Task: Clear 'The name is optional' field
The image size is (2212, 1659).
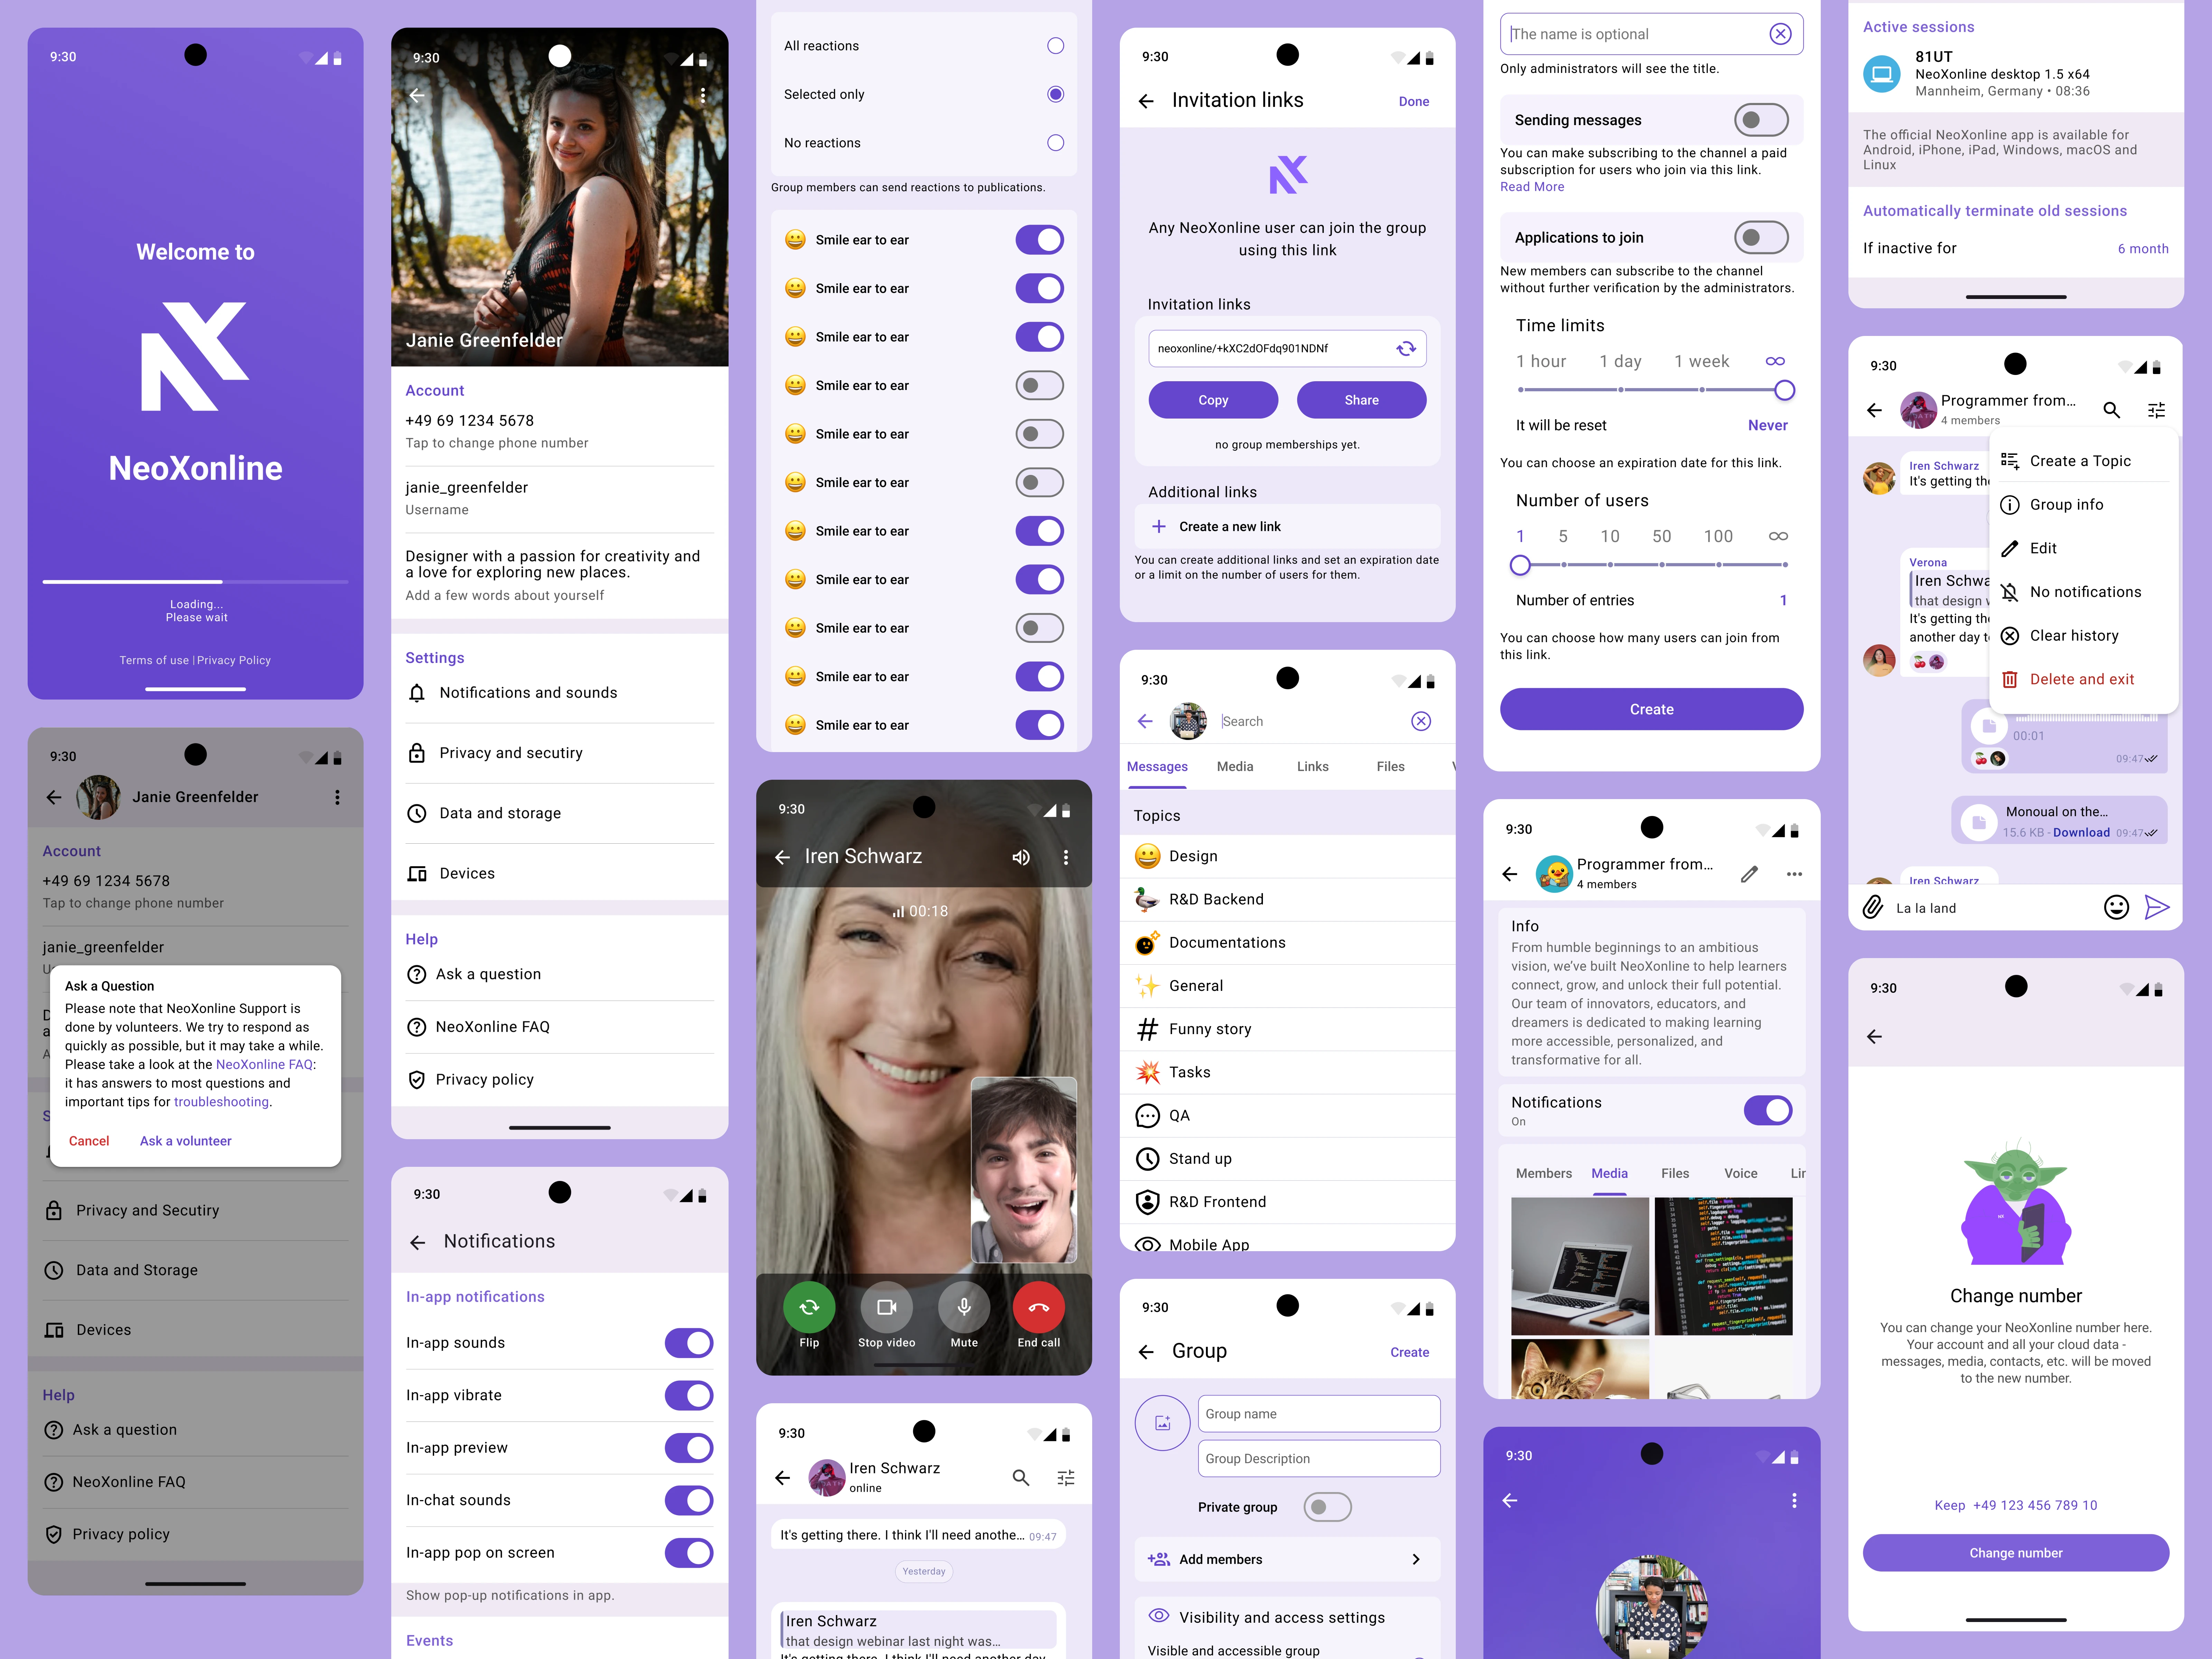Action: pos(1780,34)
